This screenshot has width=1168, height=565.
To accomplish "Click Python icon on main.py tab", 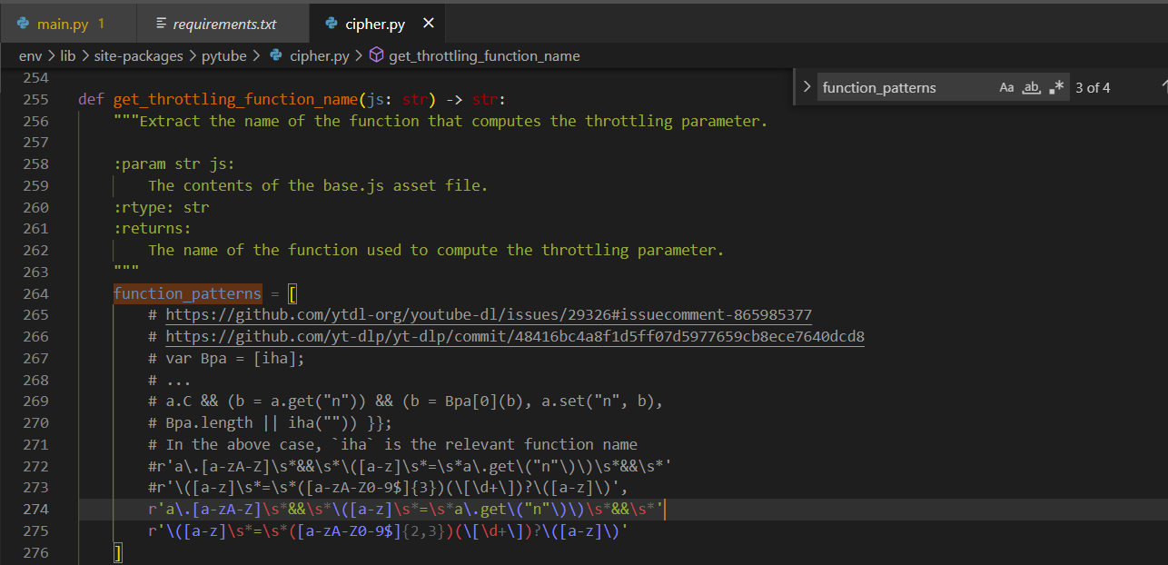I will pyautogui.click(x=23, y=24).
